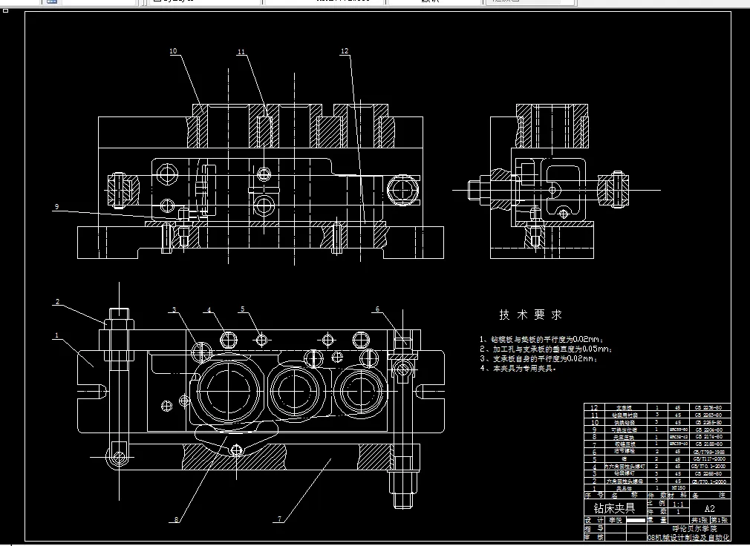
Task: Click row number 12 in the parts list
Action: click(x=594, y=407)
